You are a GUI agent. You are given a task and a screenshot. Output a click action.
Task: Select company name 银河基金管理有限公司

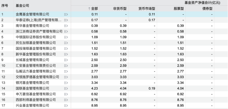32,83
